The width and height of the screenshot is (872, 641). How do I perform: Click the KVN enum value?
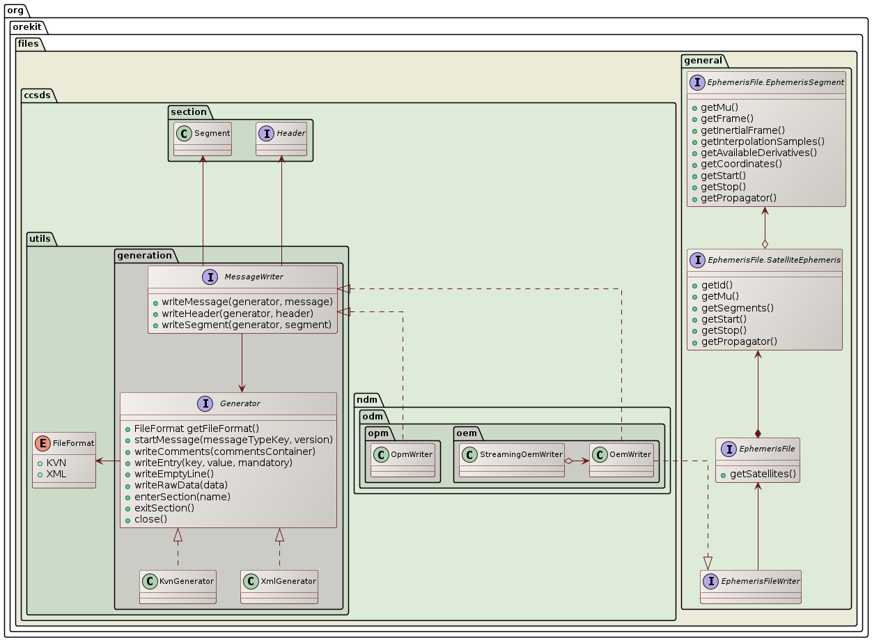(x=56, y=463)
